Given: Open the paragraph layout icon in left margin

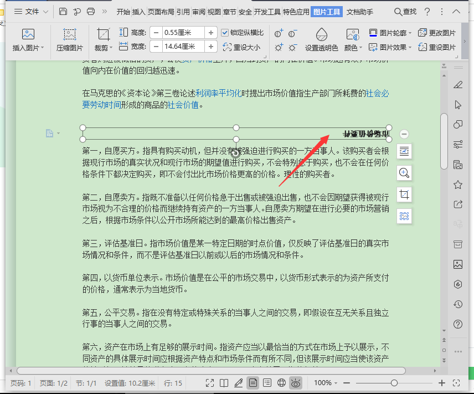Looking at the screenshot, I should (50, 133).
